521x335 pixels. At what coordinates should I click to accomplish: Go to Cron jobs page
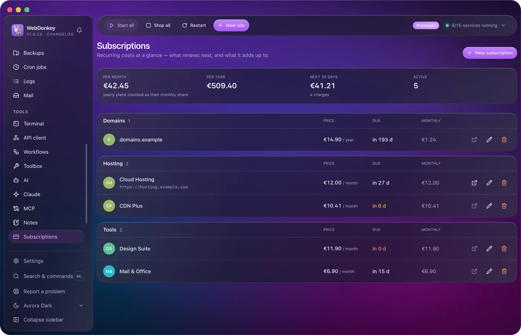click(x=47, y=67)
